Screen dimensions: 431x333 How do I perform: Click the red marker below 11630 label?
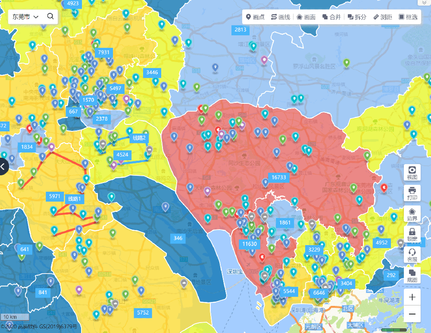click(x=262, y=258)
